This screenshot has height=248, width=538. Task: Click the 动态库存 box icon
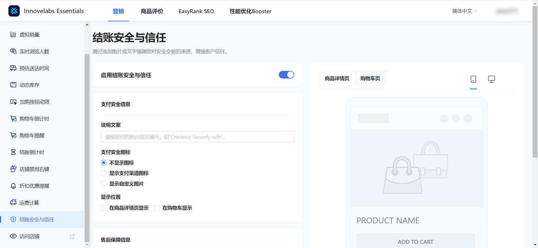pos(13,85)
